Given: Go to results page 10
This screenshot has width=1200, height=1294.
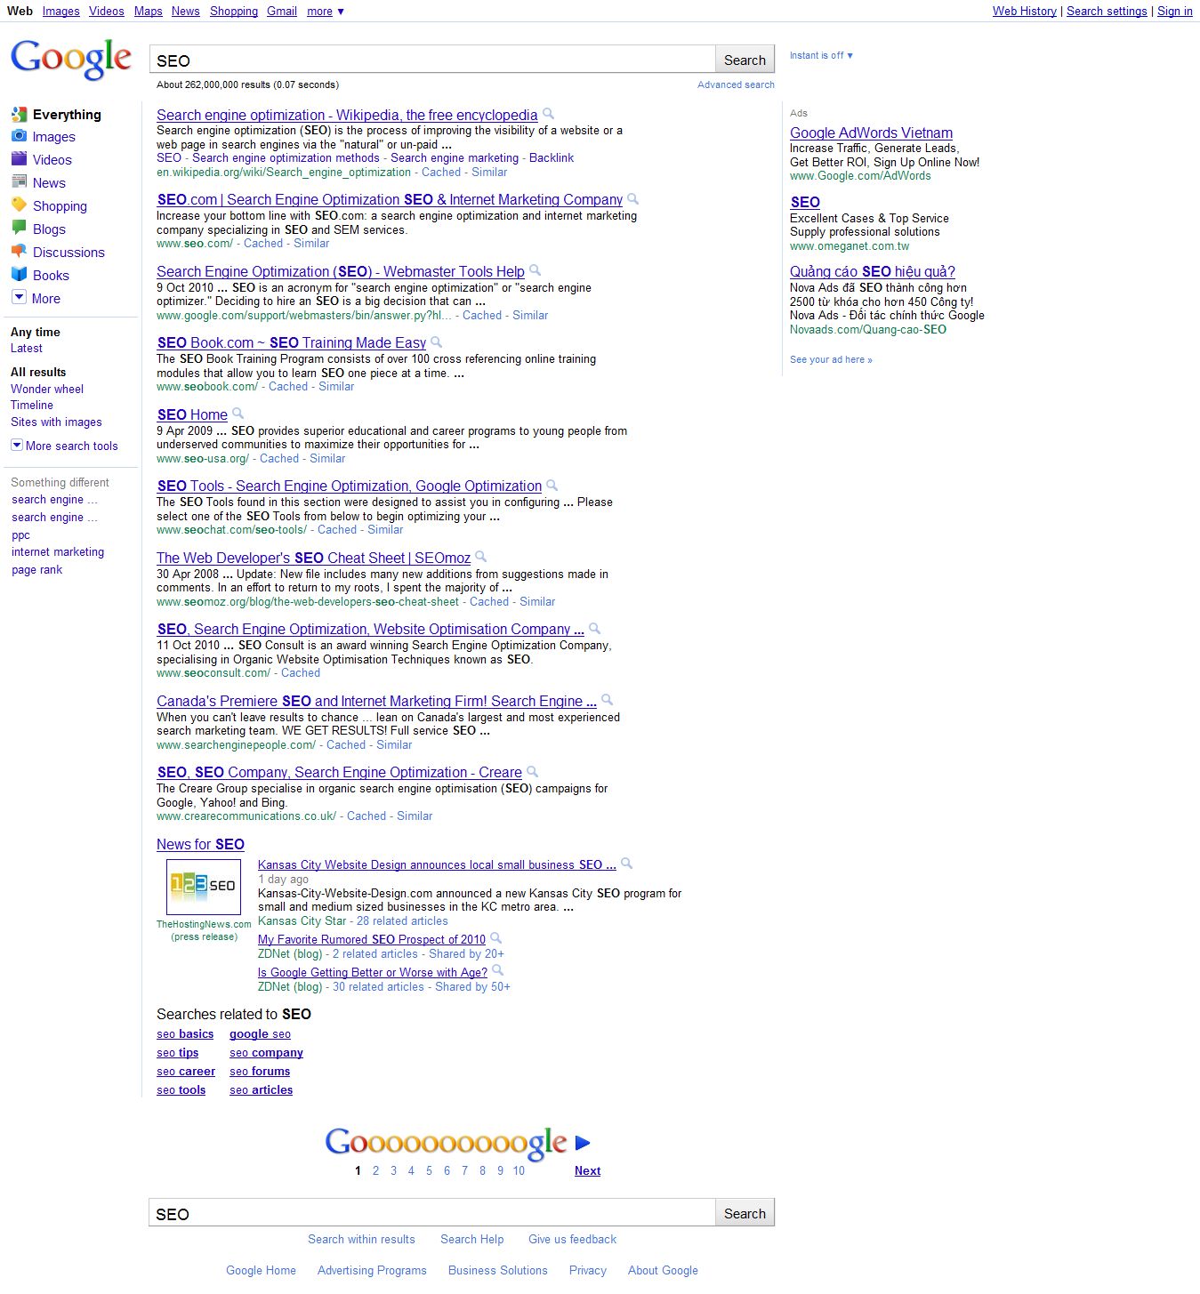Looking at the screenshot, I should point(519,1170).
